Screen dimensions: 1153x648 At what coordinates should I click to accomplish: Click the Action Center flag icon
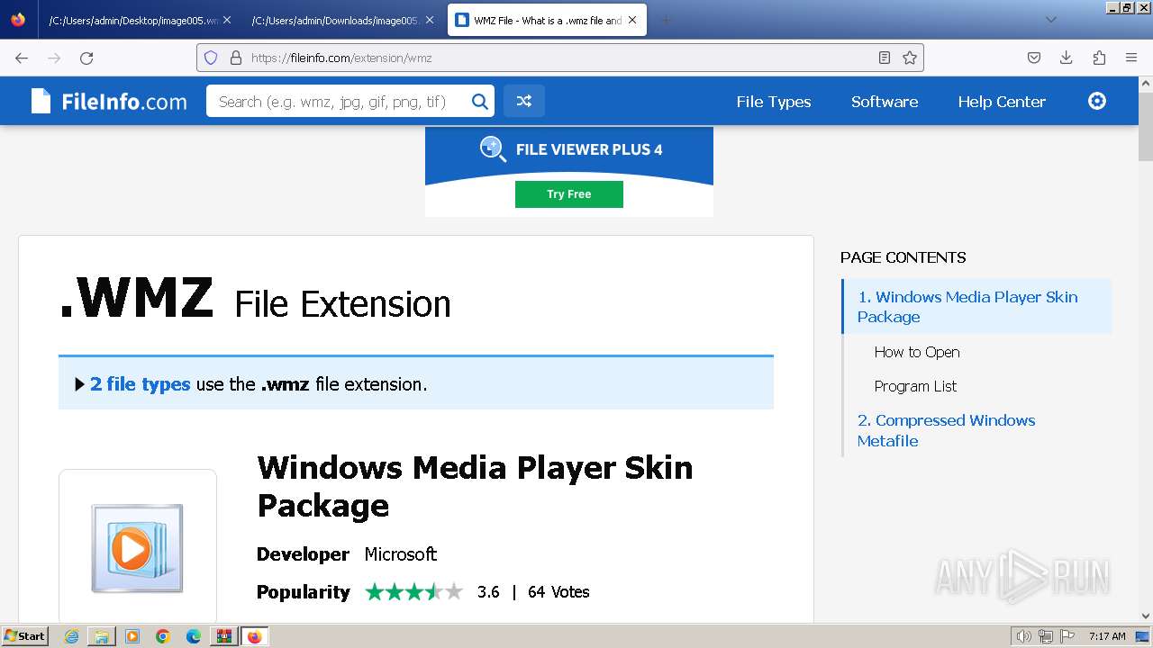click(1067, 636)
